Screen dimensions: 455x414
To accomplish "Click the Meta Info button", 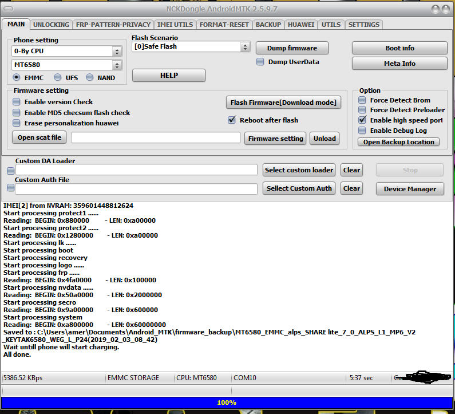I will pos(399,64).
